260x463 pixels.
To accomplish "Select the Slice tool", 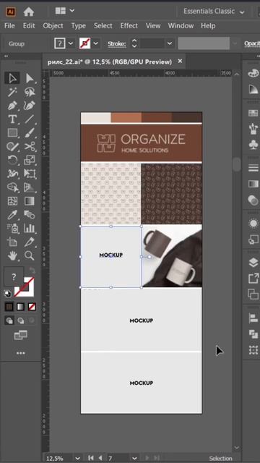I will [30, 242].
